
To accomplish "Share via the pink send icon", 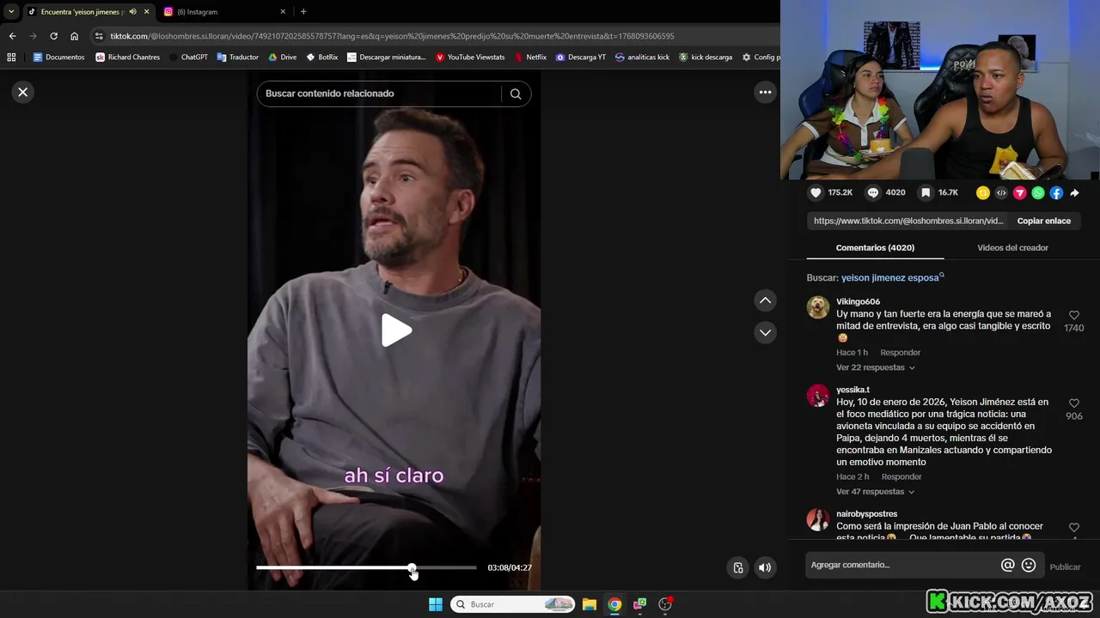I will pyautogui.click(x=1020, y=193).
